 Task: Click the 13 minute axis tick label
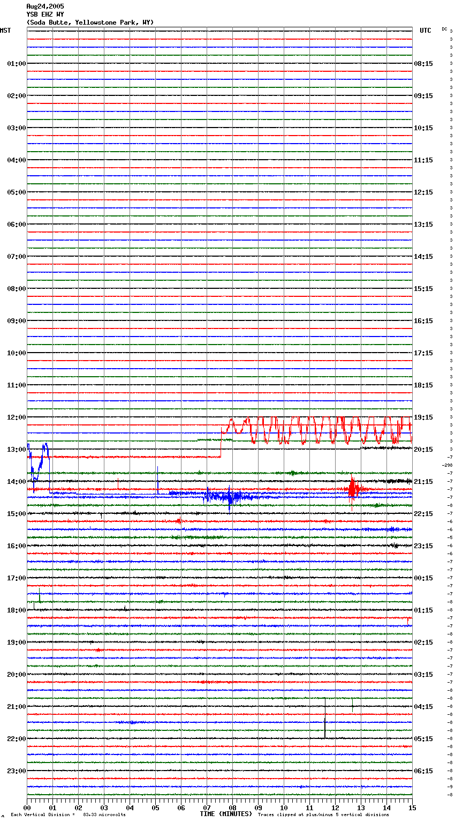tap(361, 808)
